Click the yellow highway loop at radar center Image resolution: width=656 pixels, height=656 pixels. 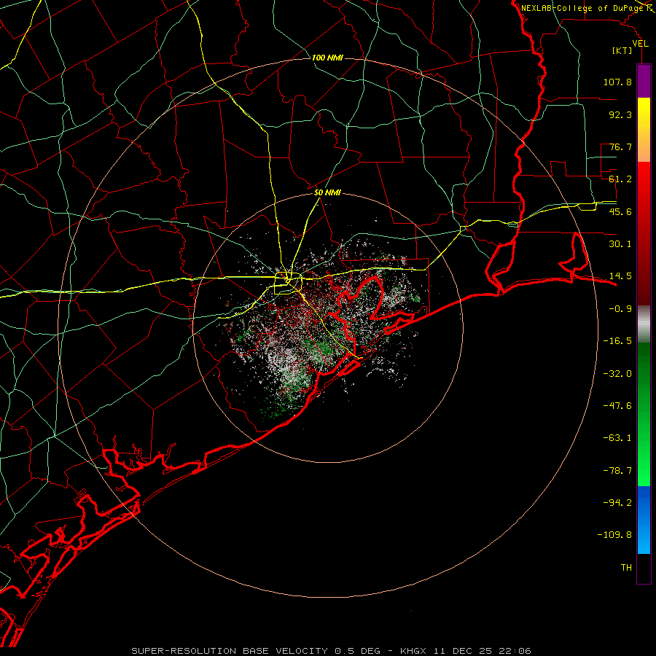pyautogui.click(x=288, y=284)
